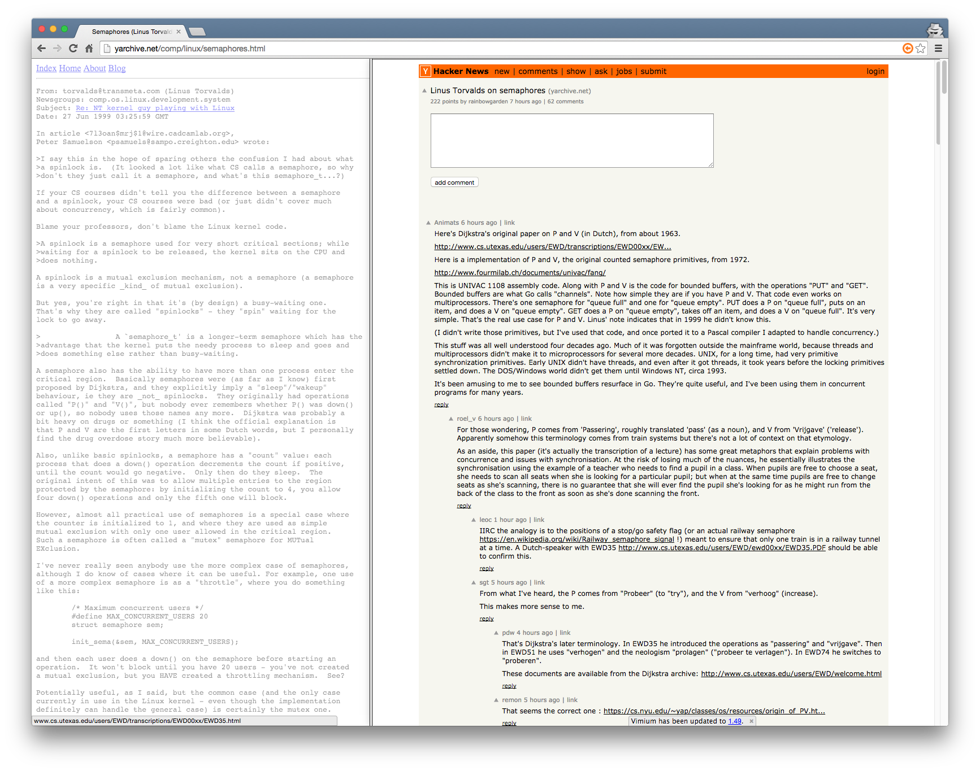The width and height of the screenshot is (980, 771).
Task: Upvote the comment by sgt
Action: tap(474, 583)
